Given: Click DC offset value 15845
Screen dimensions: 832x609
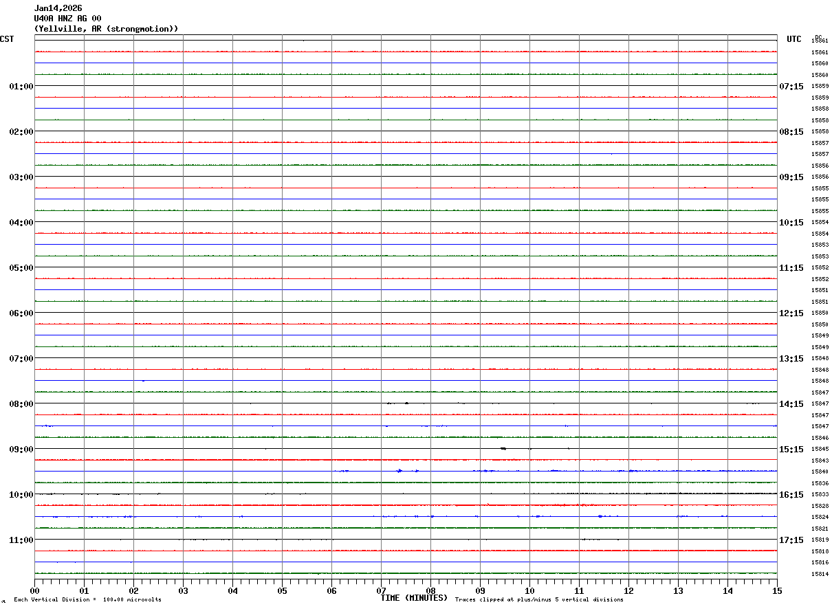Looking at the screenshot, I should coord(820,449).
